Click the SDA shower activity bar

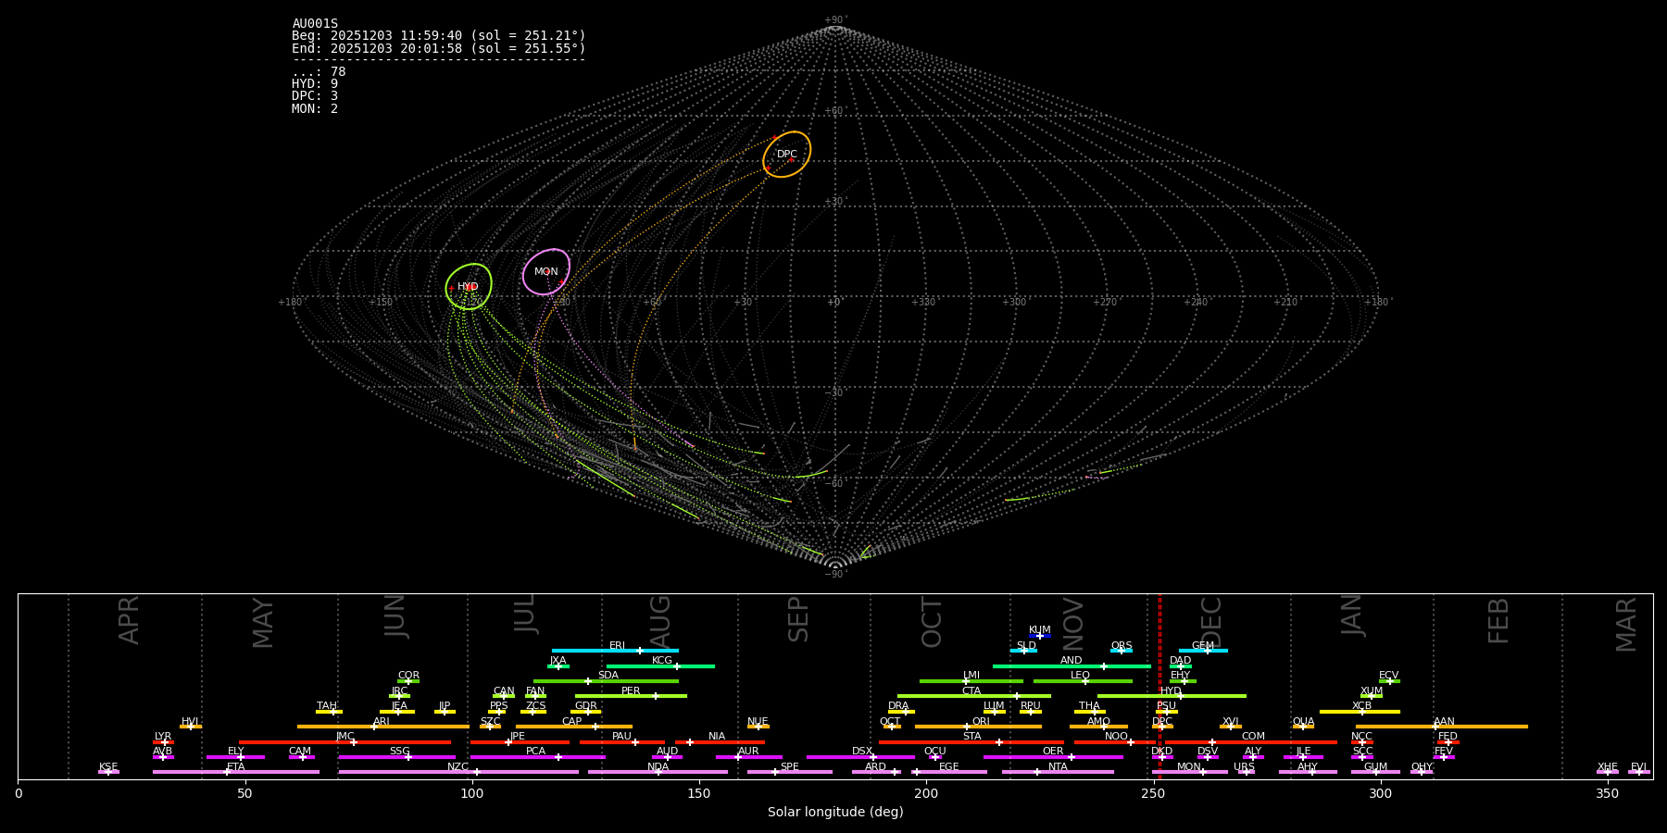pos(606,681)
